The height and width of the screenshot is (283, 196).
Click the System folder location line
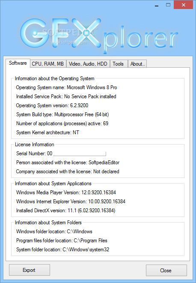(62, 250)
